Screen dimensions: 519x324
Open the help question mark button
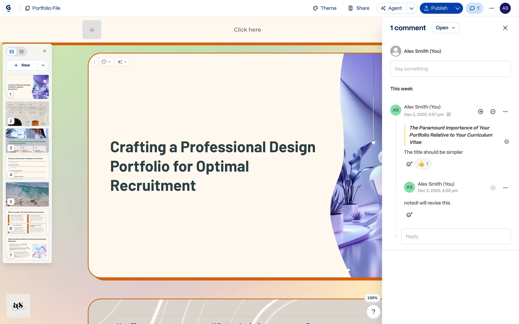coord(373,312)
